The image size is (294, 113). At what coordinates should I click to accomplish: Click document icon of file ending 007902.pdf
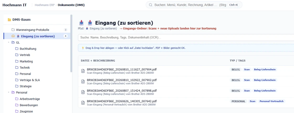(x=83, y=82)
